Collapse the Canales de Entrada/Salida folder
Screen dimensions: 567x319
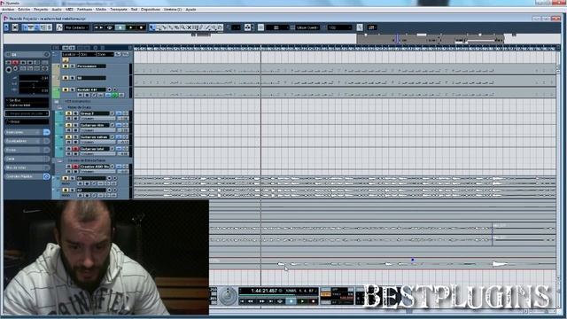pyautogui.click(x=60, y=160)
